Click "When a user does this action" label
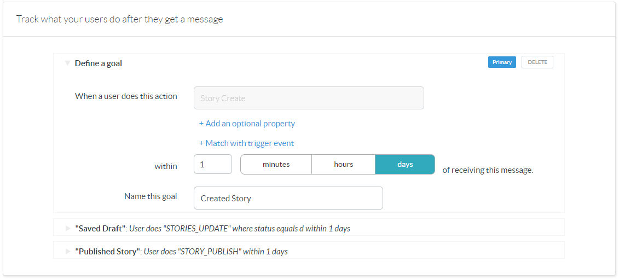The height and width of the screenshot is (279, 619). (x=126, y=96)
